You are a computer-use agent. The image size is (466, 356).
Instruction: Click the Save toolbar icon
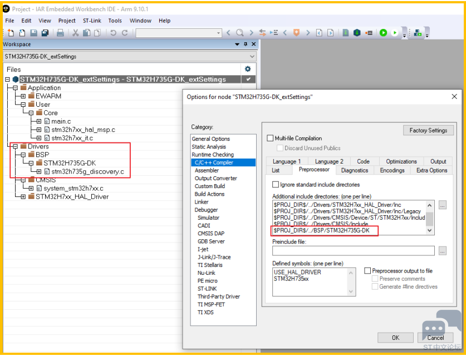point(33,33)
